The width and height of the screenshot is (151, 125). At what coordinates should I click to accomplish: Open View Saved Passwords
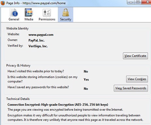tap(131, 88)
